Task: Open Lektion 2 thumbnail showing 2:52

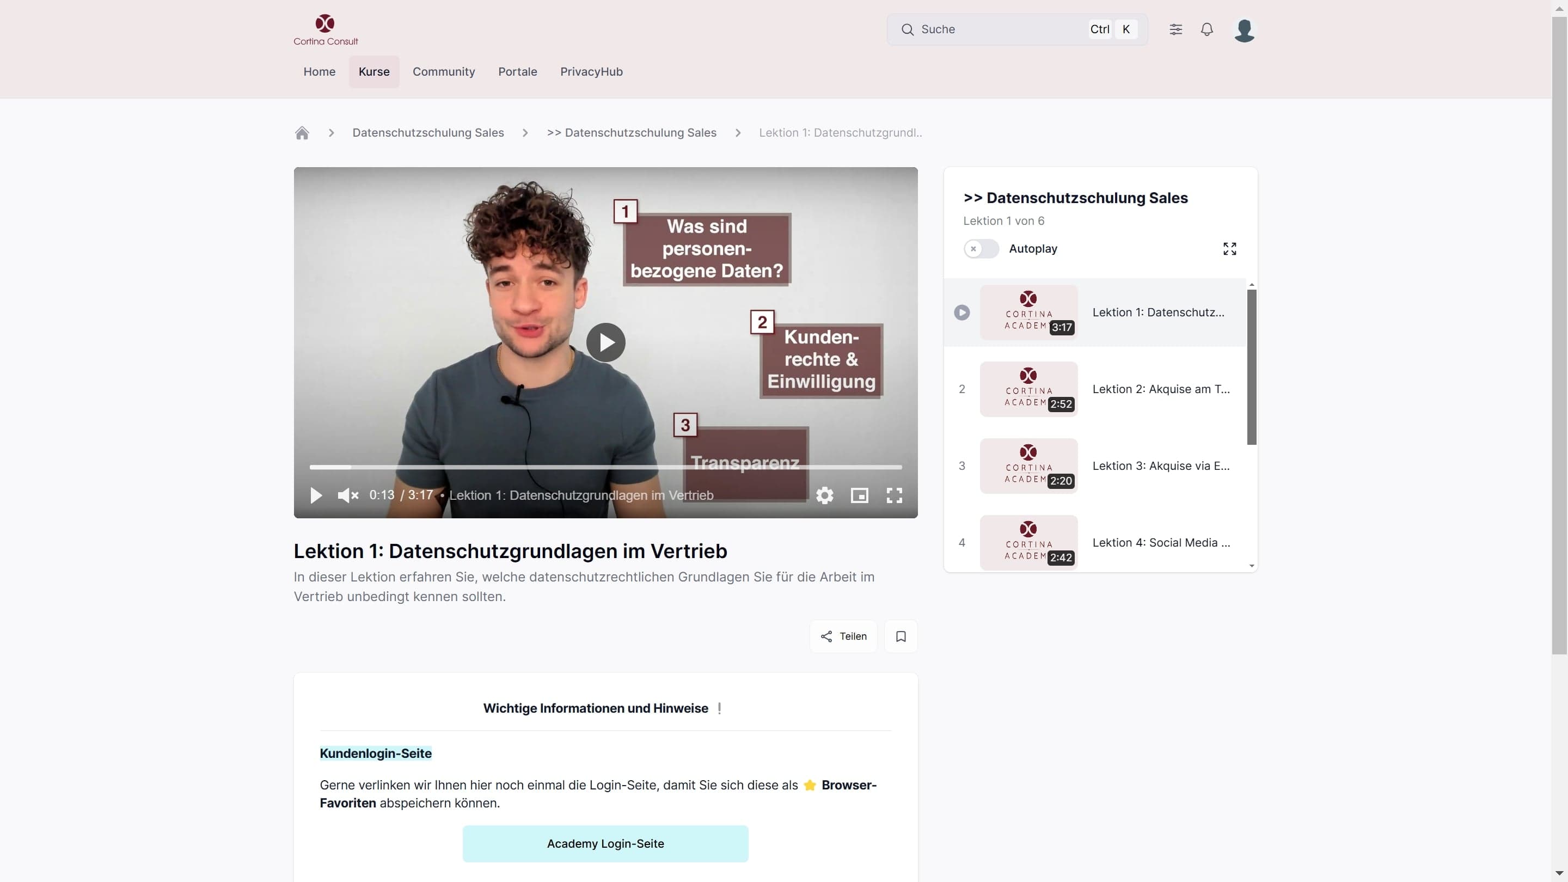Action: tap(1028, 389)
